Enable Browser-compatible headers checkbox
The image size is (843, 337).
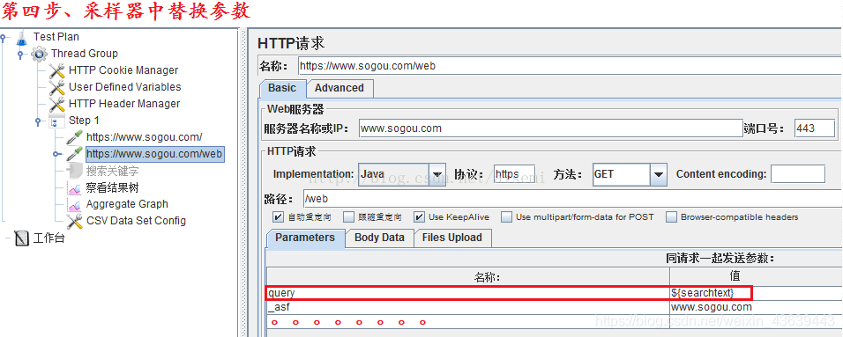click(672, 217)
